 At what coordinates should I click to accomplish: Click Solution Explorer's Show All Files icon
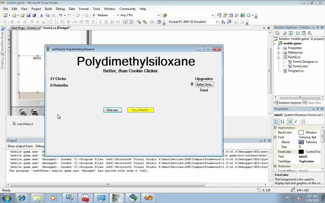[284, 33]
